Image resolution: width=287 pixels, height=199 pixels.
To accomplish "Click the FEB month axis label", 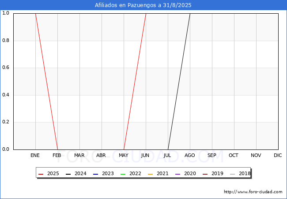I will coord(57,155).
